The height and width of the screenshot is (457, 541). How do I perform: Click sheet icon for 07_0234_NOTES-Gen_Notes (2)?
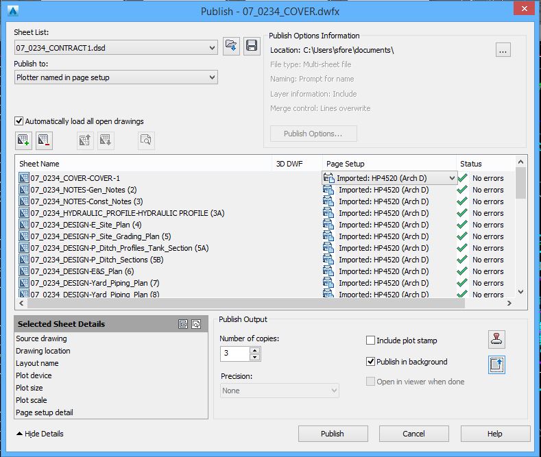24,190
